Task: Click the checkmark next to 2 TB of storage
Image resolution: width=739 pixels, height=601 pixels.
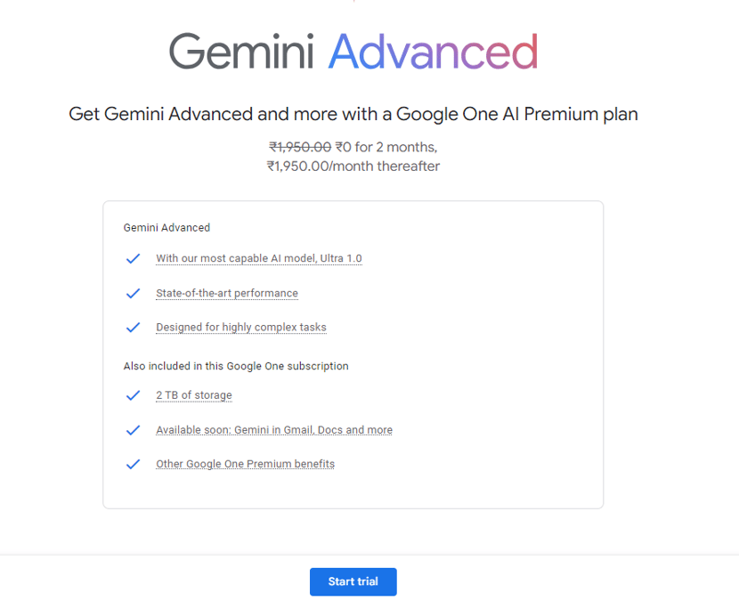Action: click(x=133, y=395)
